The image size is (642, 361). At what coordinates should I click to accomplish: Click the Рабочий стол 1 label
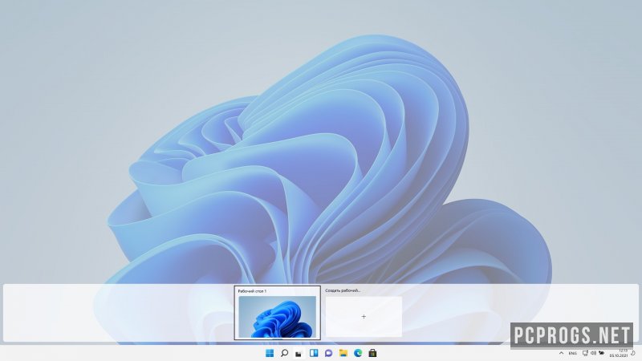(x=252, y=291)
